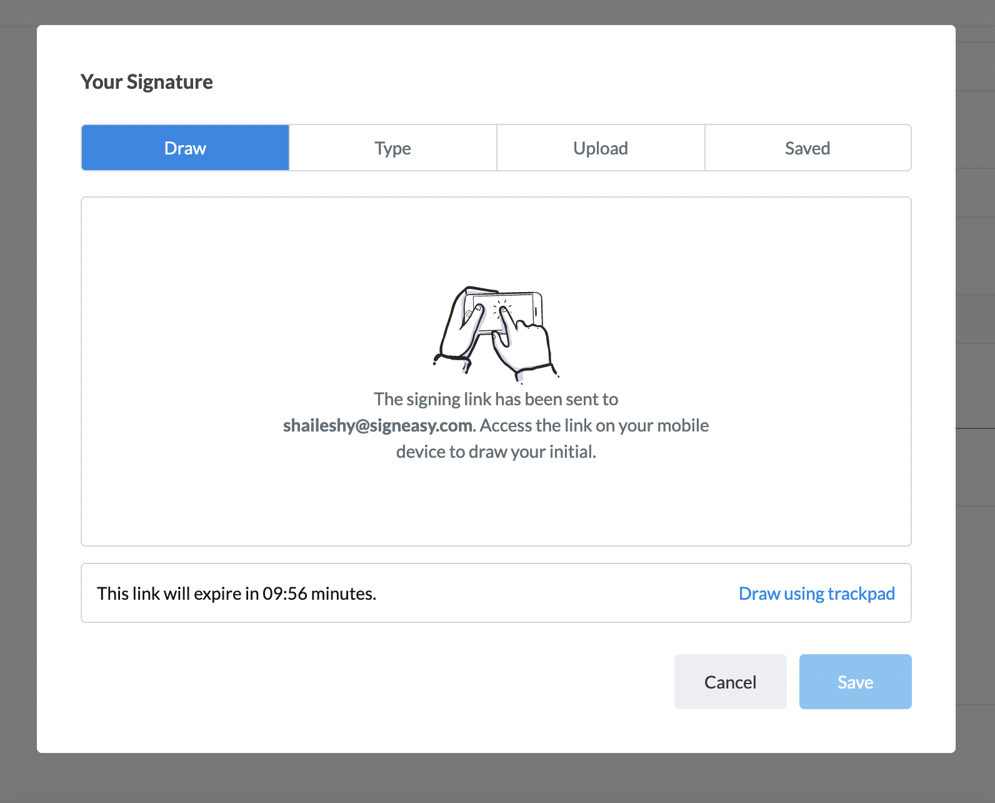
Task: Click the Your Signature heading
Action: coord(147,82)
